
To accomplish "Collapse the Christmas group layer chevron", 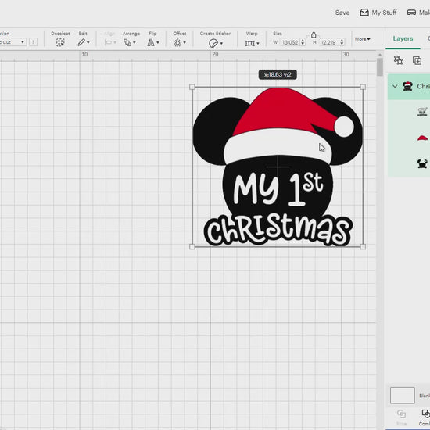I will (395, 86).
